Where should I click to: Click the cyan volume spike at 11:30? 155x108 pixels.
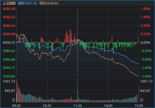(x=78, y=97)
